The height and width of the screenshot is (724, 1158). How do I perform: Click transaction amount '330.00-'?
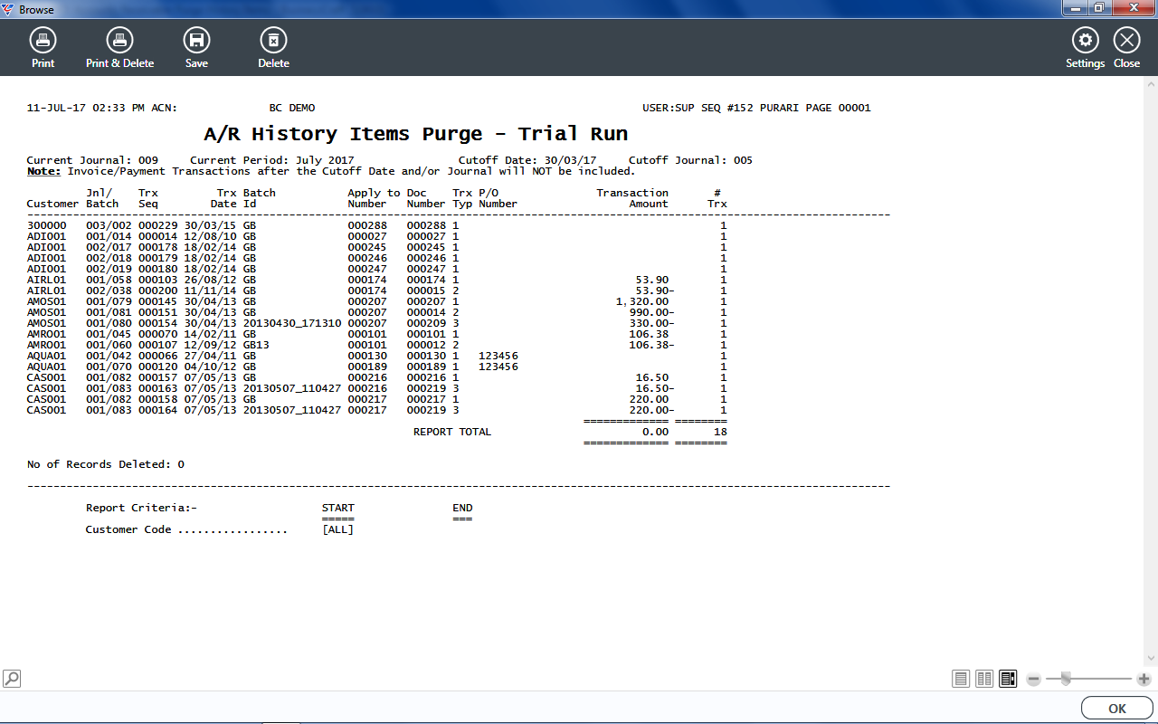651,323
